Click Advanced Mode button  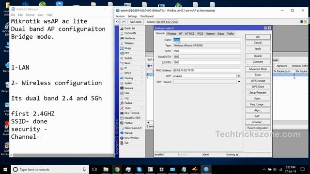pos(258,69)
